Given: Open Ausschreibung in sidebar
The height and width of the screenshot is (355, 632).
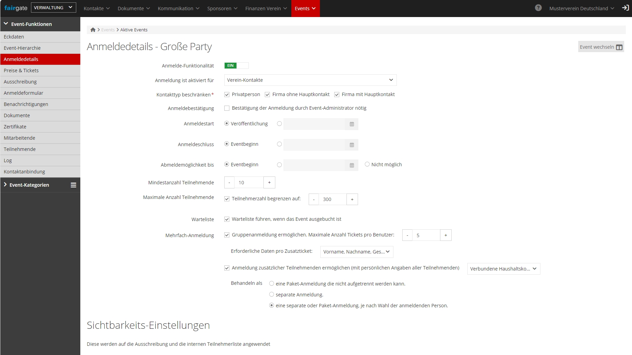Looking at the screenshot, I should coord(40,82).
